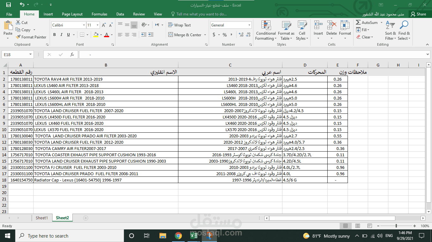432x242 pixels.
Task: Open the Formulas tab
Action: coord(99,14)
